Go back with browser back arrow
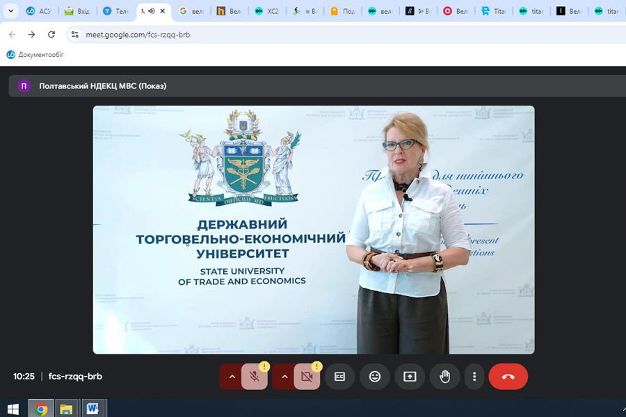Image resolution: width=626 pixels, height=417 pixels. (x=12, y=35)
